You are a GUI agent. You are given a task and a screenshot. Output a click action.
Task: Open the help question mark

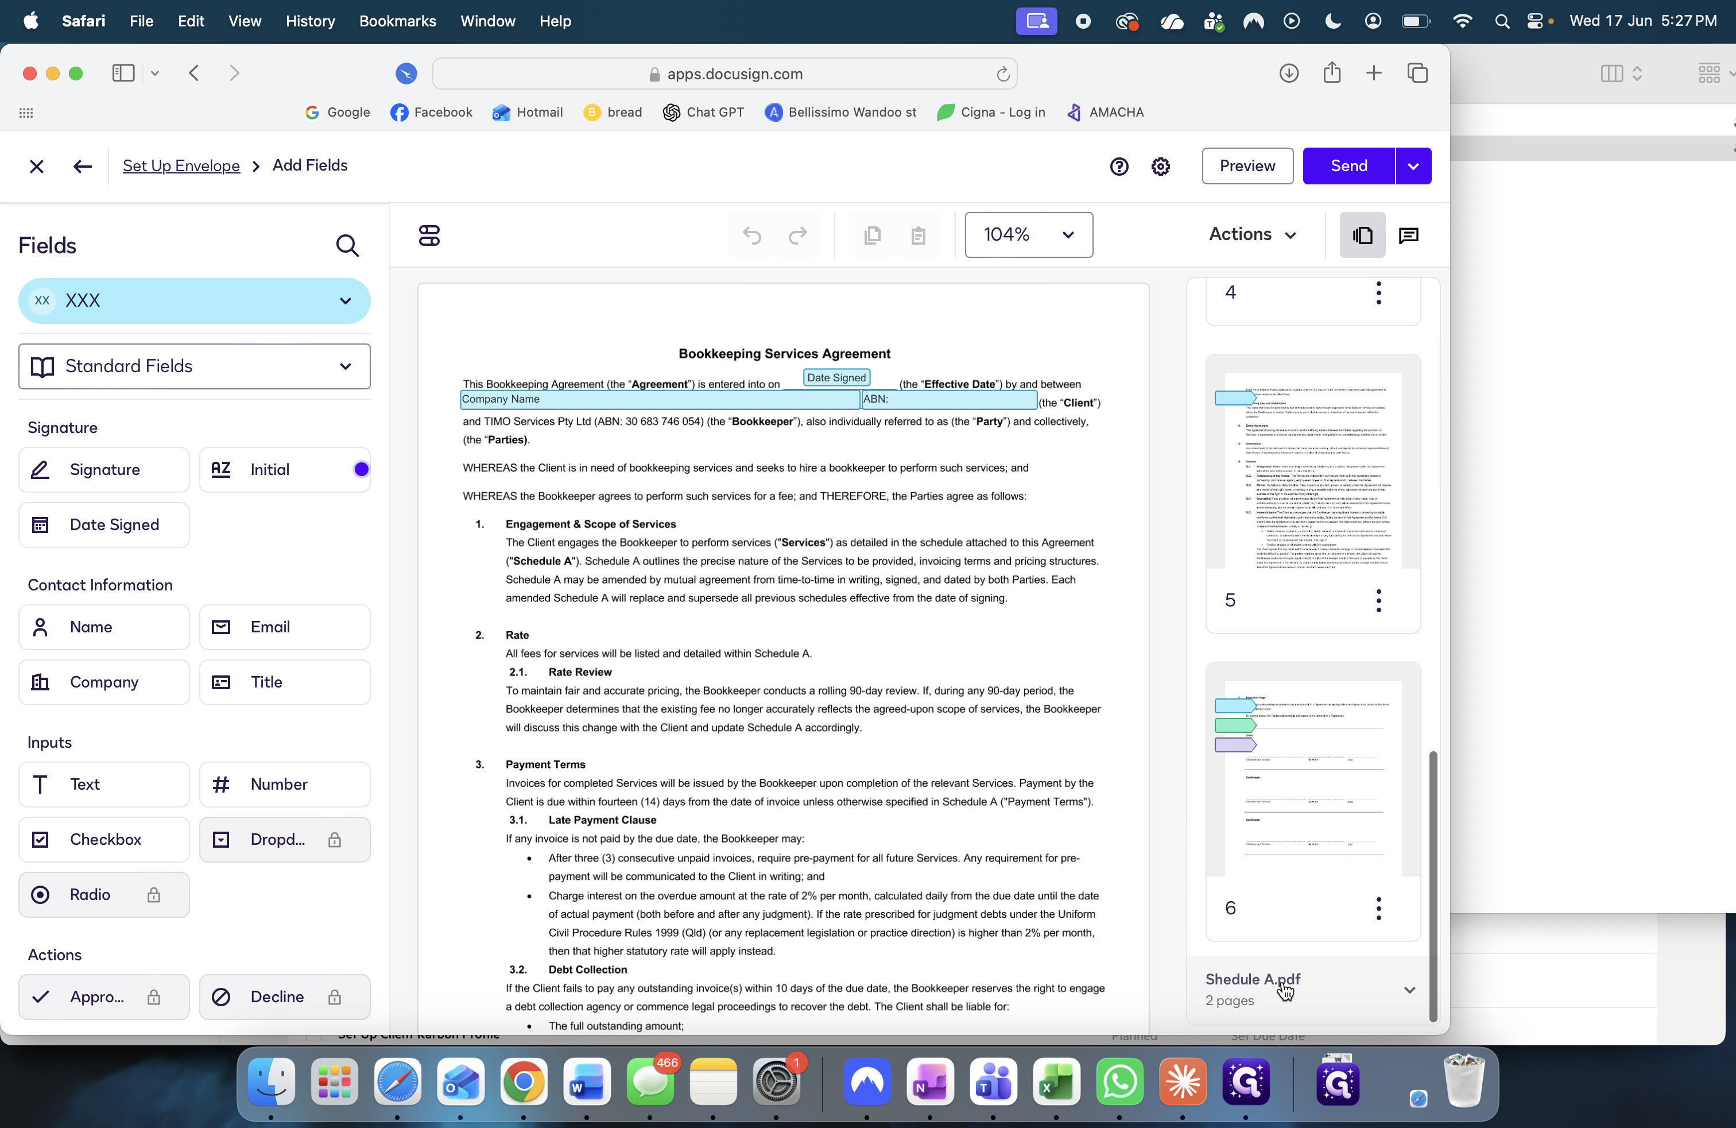click(x=1119, y=167)
